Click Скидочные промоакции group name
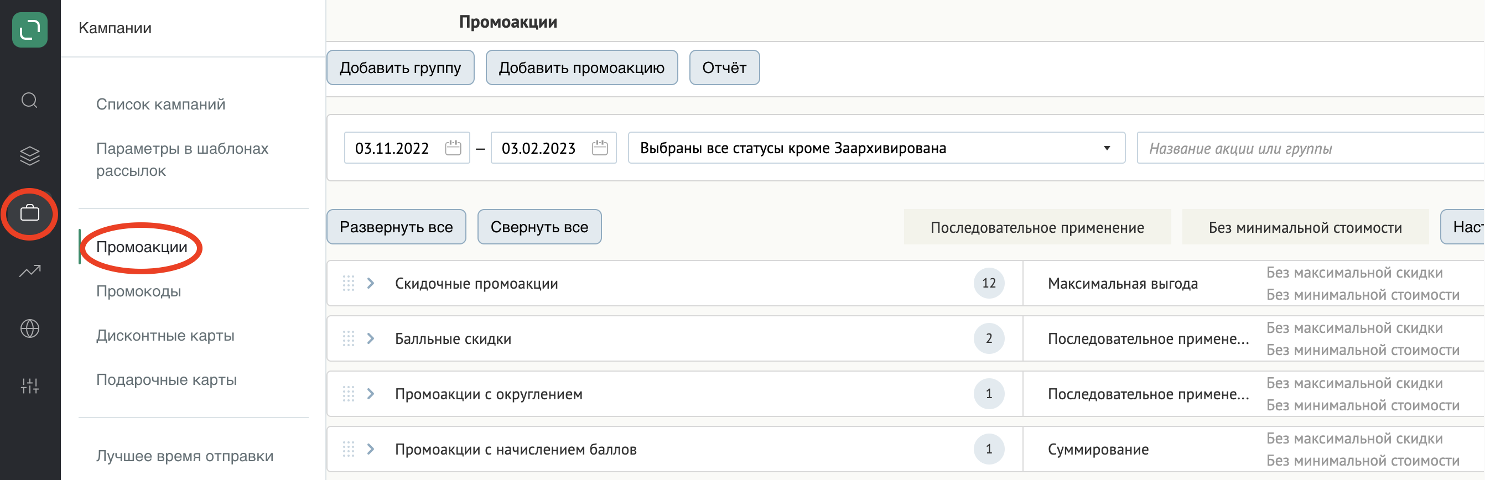Viewport: 1485px width, 480px height. click(477, 284)
